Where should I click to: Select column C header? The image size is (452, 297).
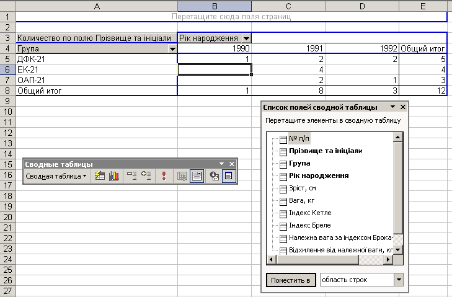[288, 6]
